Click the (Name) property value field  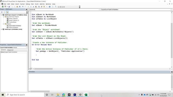[16, 52]
